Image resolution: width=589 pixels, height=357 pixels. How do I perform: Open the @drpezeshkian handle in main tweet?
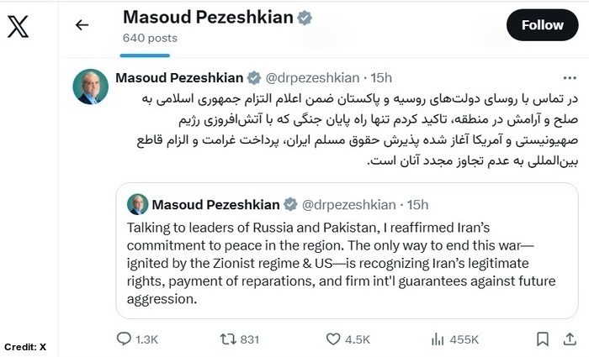coord(310,78)
